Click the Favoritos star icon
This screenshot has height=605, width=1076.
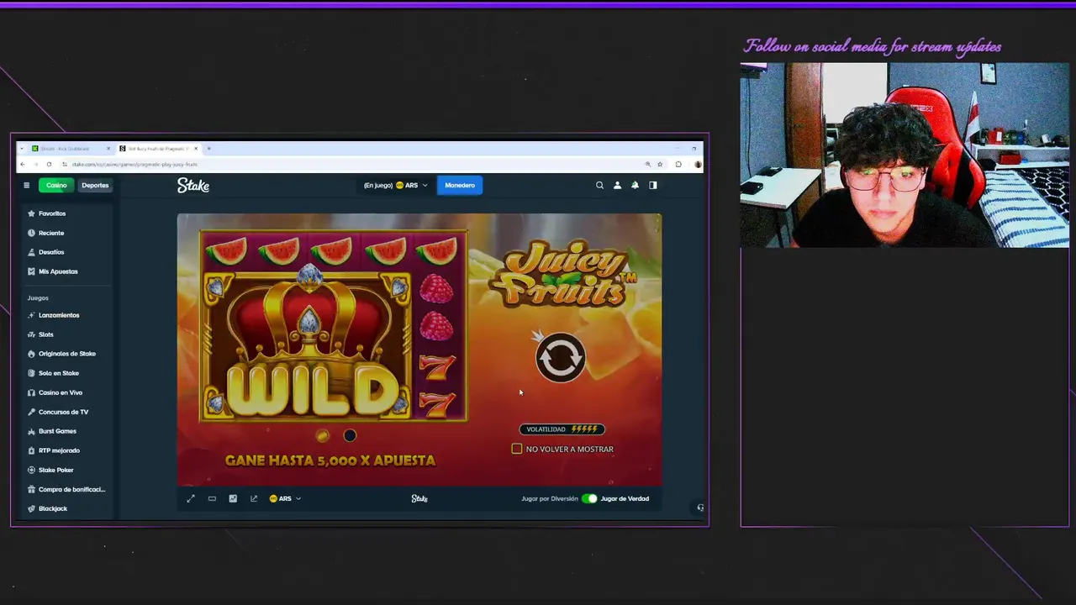pos(31,213)
